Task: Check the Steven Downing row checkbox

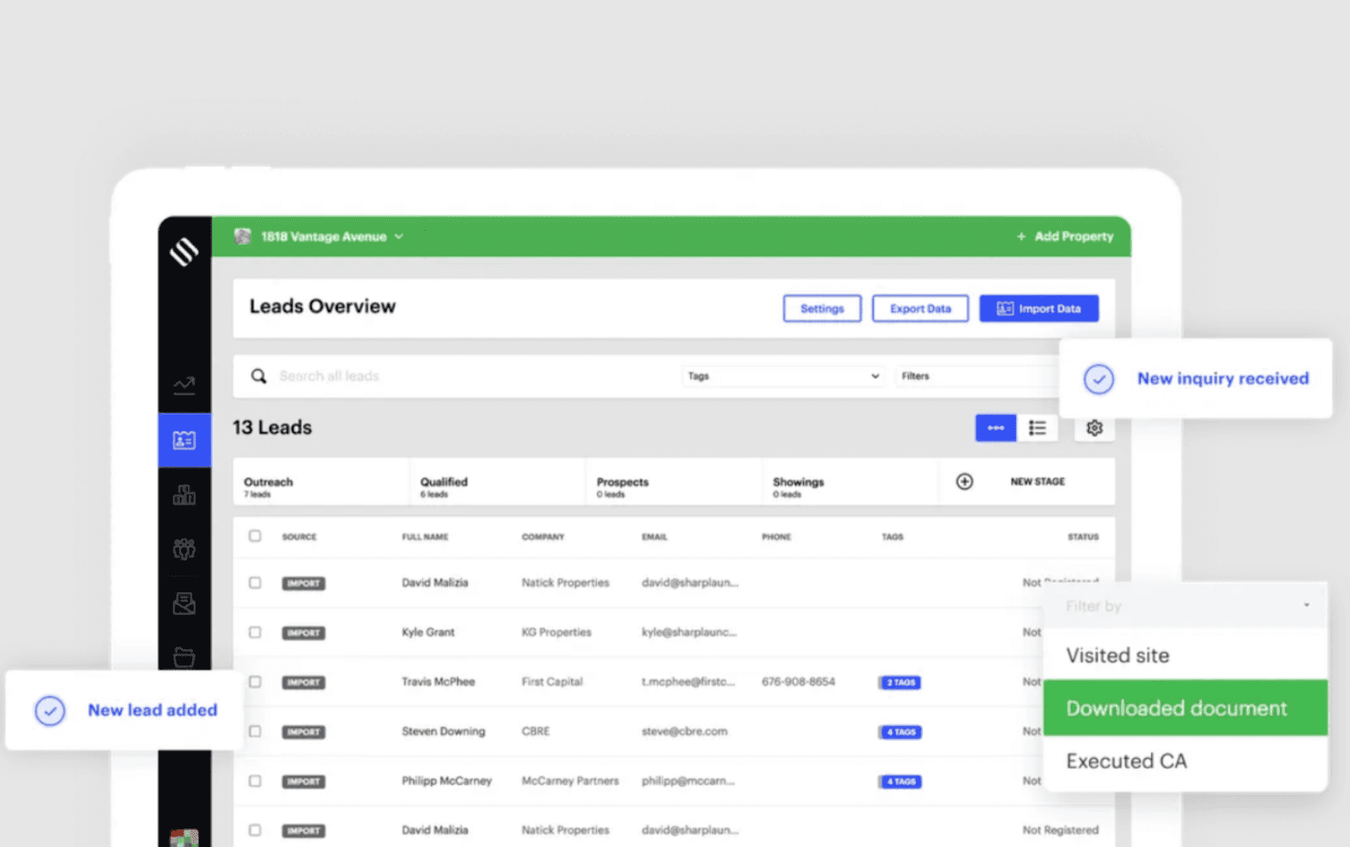Action: 255,731
